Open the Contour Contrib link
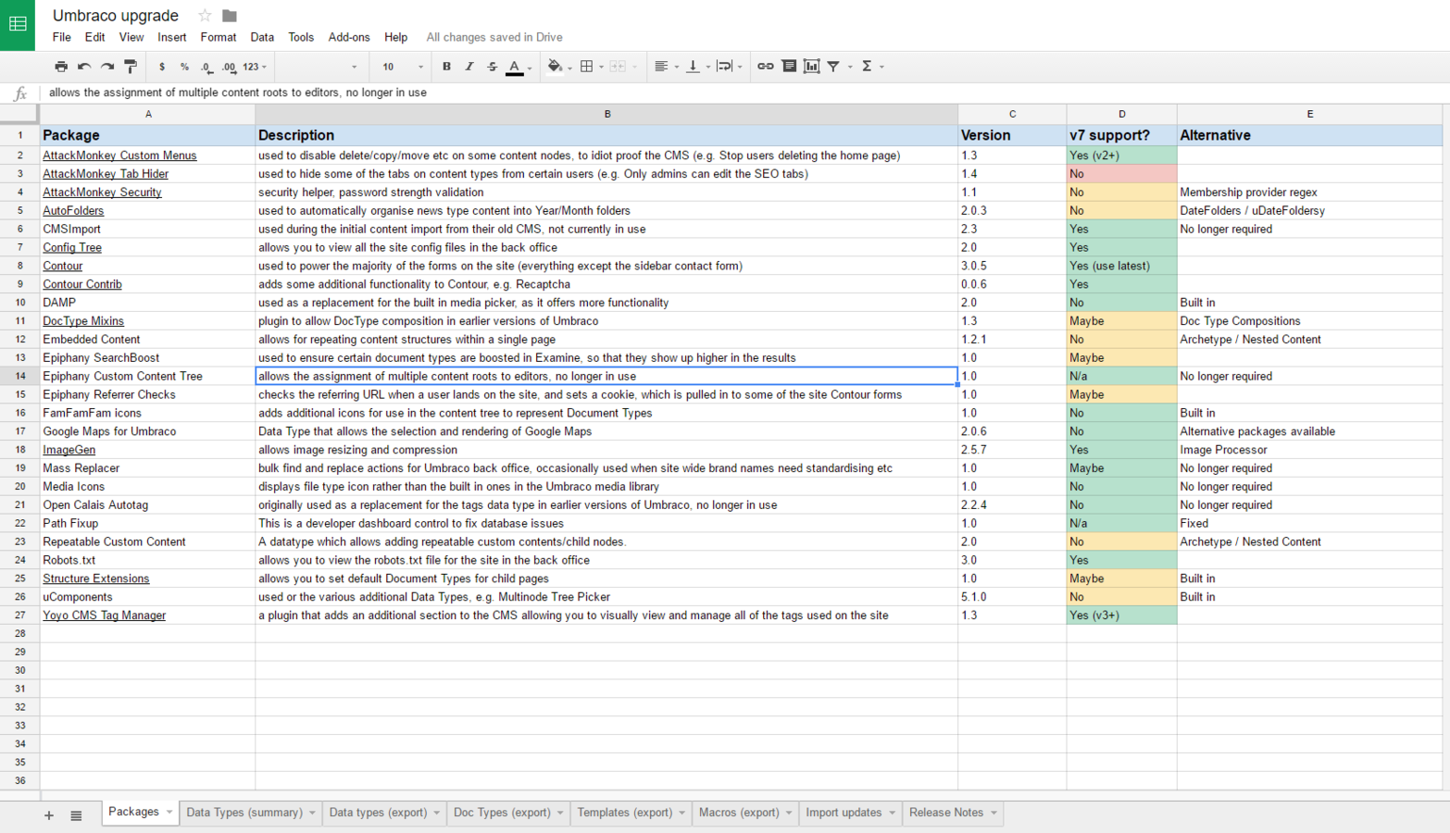 pyautogui.click(x=82, y=284)
